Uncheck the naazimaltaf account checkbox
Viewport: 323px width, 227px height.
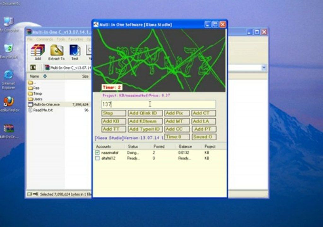pyautogui.click(x=98, y=153)
